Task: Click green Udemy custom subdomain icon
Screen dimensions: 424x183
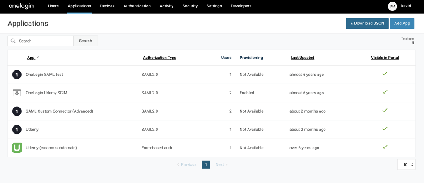Action: click(17, 148)
